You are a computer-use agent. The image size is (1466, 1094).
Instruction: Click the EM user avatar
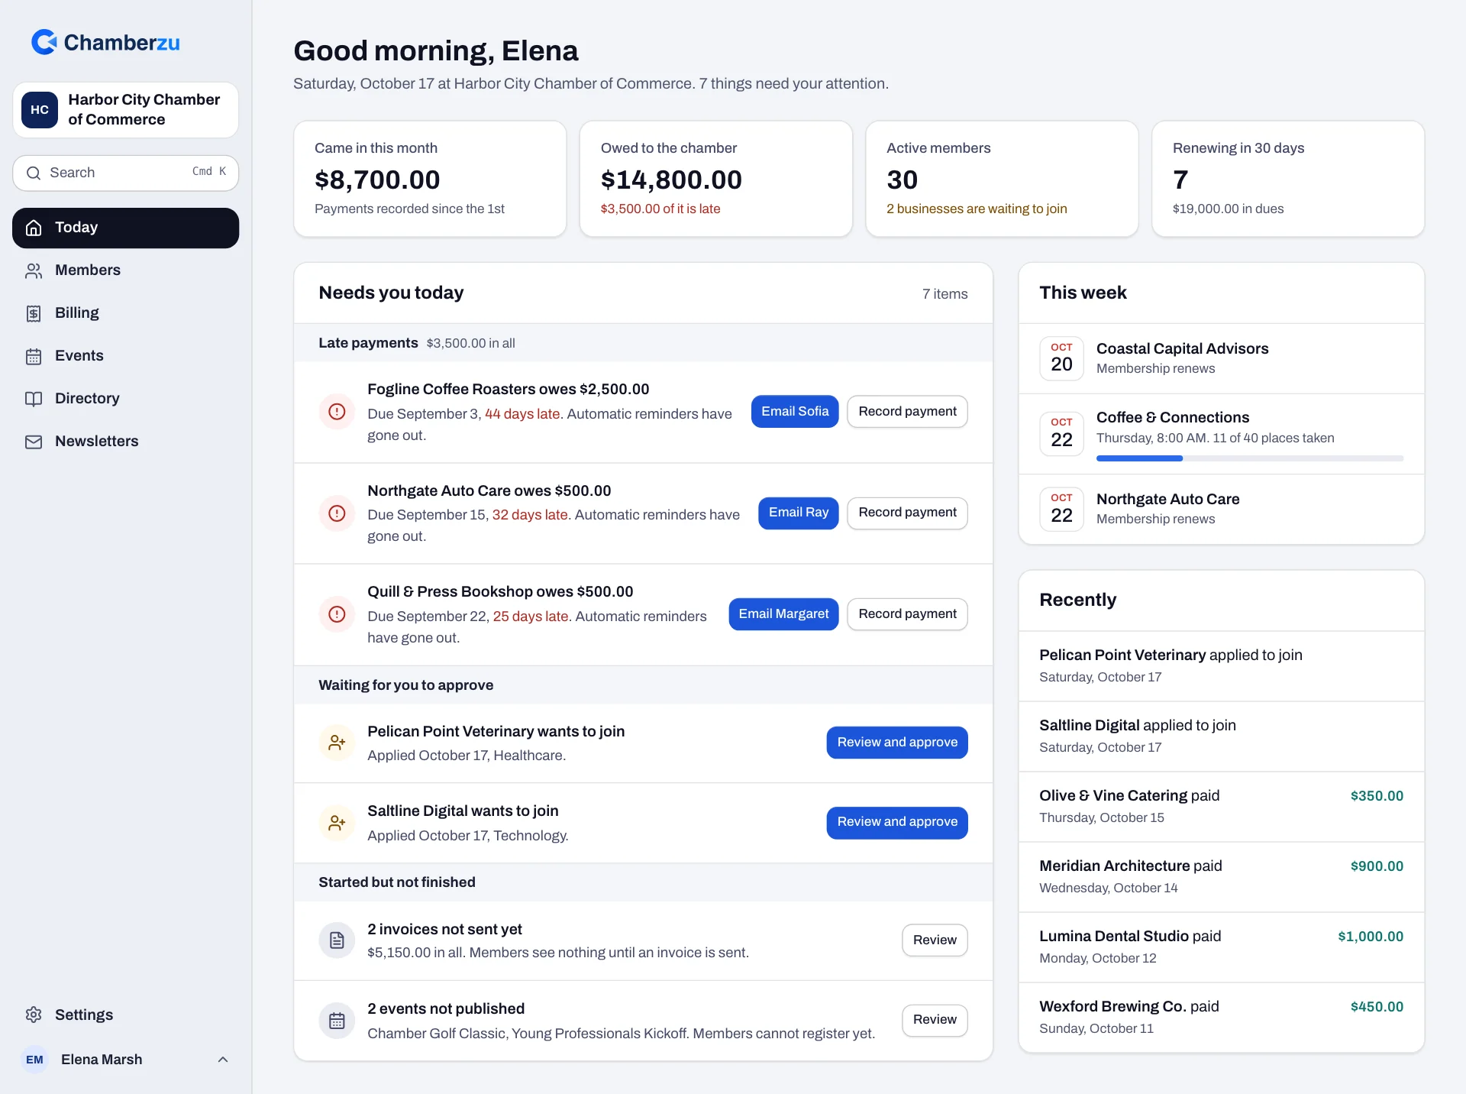click(x=34, y=1060)
